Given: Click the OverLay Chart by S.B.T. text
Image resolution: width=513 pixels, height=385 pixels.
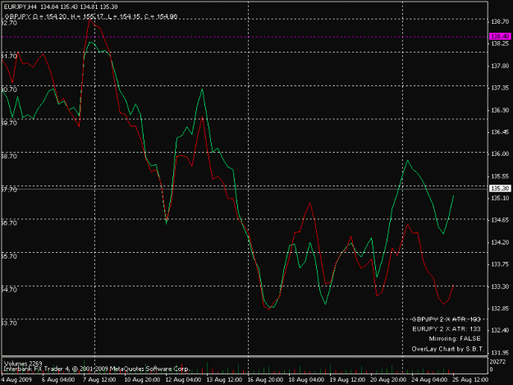Looking at the screenshot, I should pyautogui.click(x=448, y=349).
